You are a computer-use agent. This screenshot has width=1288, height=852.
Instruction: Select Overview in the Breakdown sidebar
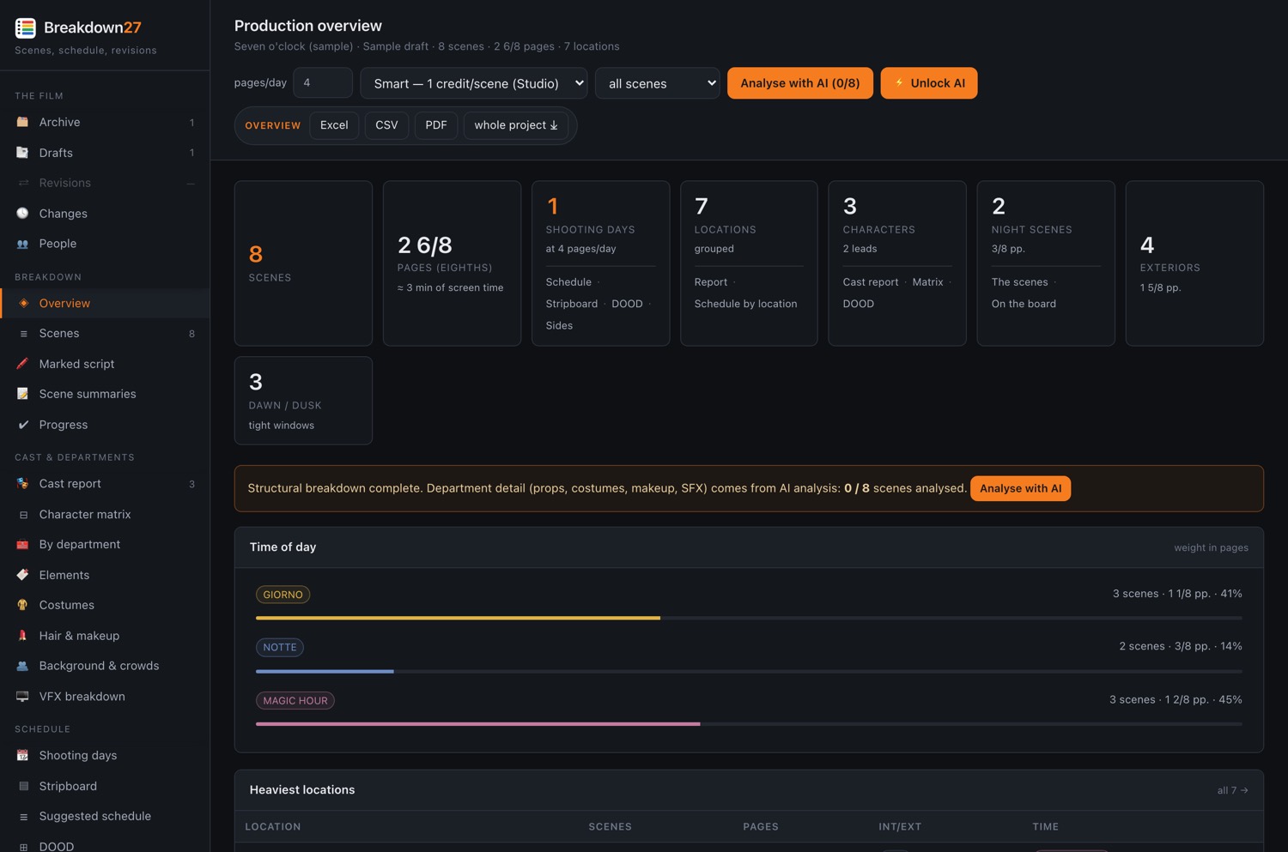105,303
